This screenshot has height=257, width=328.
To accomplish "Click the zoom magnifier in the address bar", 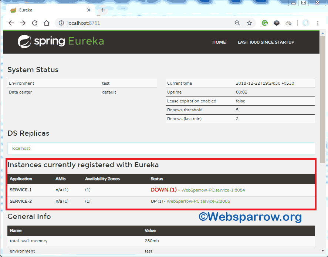I will [x=237, y=23].
